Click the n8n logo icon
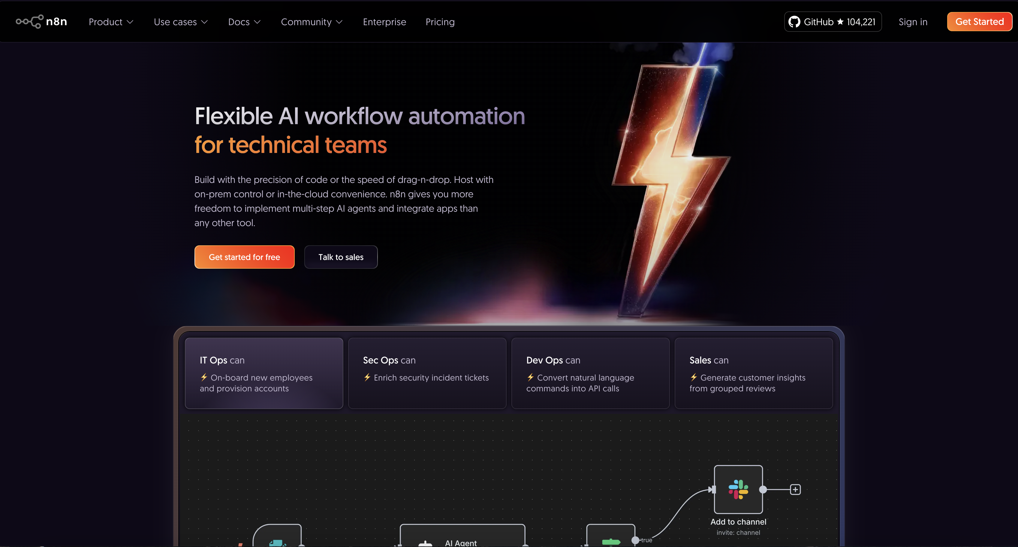The image size is (1018, 547). [30, 22]
